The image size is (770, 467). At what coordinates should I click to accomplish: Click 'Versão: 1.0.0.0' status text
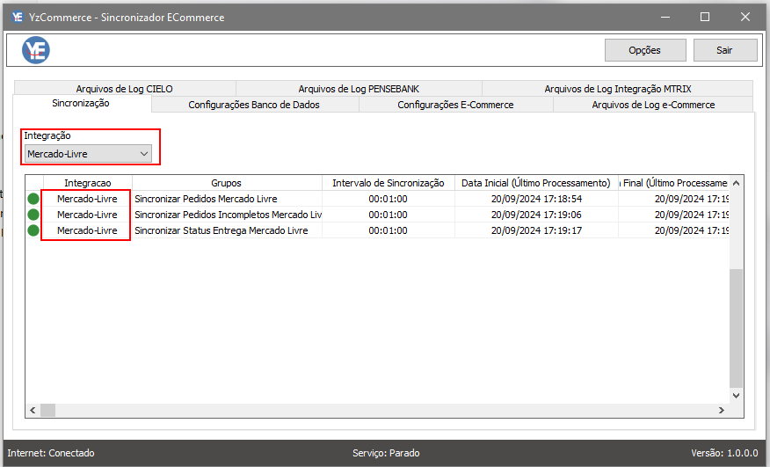pos(725,453)
